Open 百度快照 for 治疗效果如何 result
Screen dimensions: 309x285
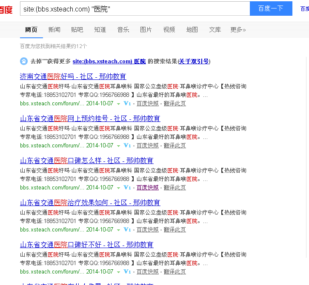[x=148, y=230]
